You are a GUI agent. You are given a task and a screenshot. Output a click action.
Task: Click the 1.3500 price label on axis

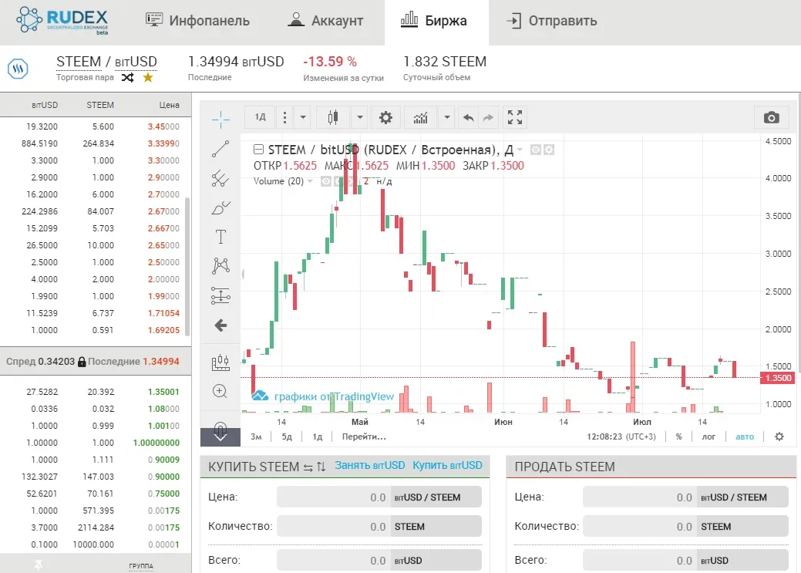778,378
